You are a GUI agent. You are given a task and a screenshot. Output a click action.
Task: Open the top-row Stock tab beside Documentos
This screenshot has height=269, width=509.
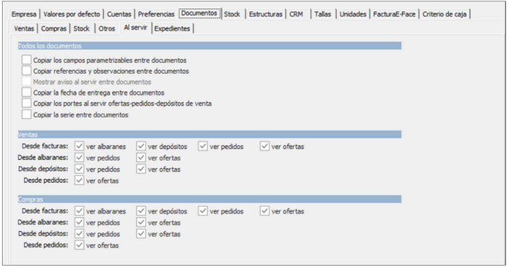(232, 14)
